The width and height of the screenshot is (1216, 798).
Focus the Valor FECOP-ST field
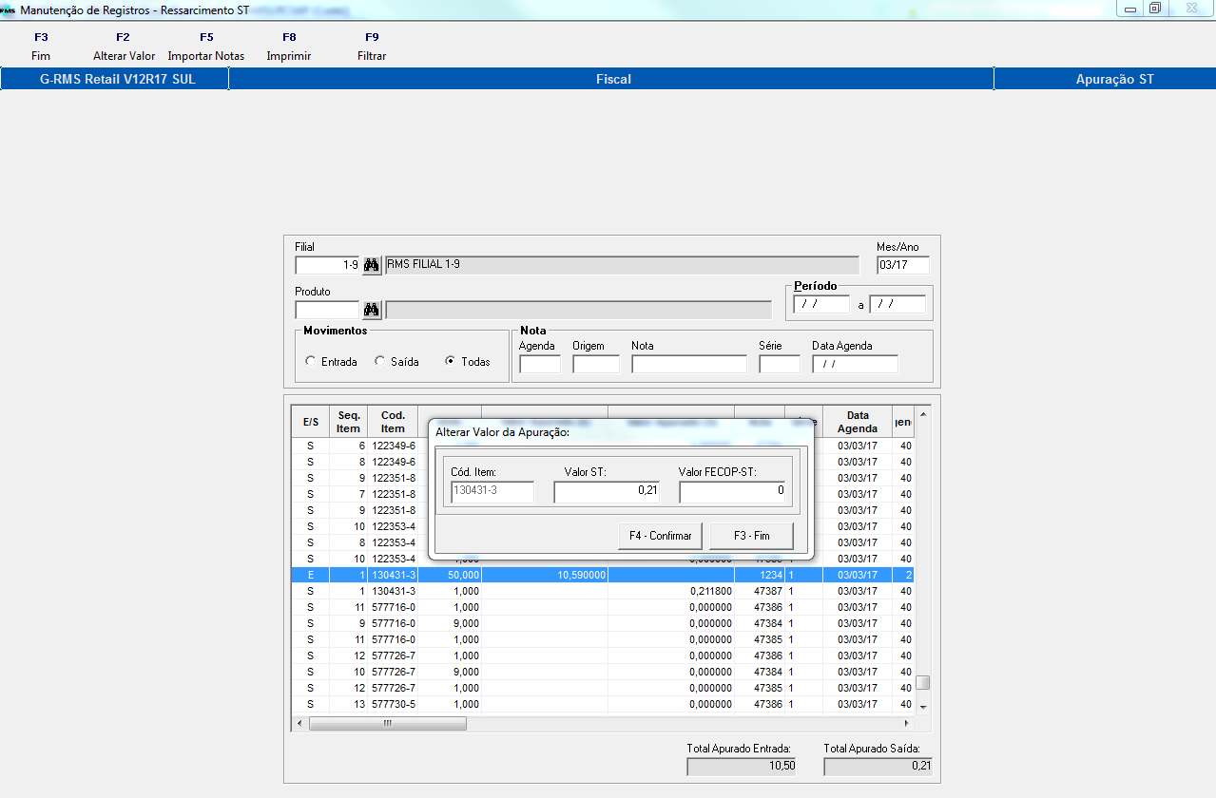pyautogui.click(x=733, y=491)
